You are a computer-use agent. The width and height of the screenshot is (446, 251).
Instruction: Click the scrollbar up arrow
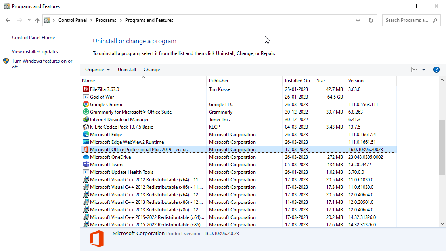pyautogui.click(x=442, y=80)
